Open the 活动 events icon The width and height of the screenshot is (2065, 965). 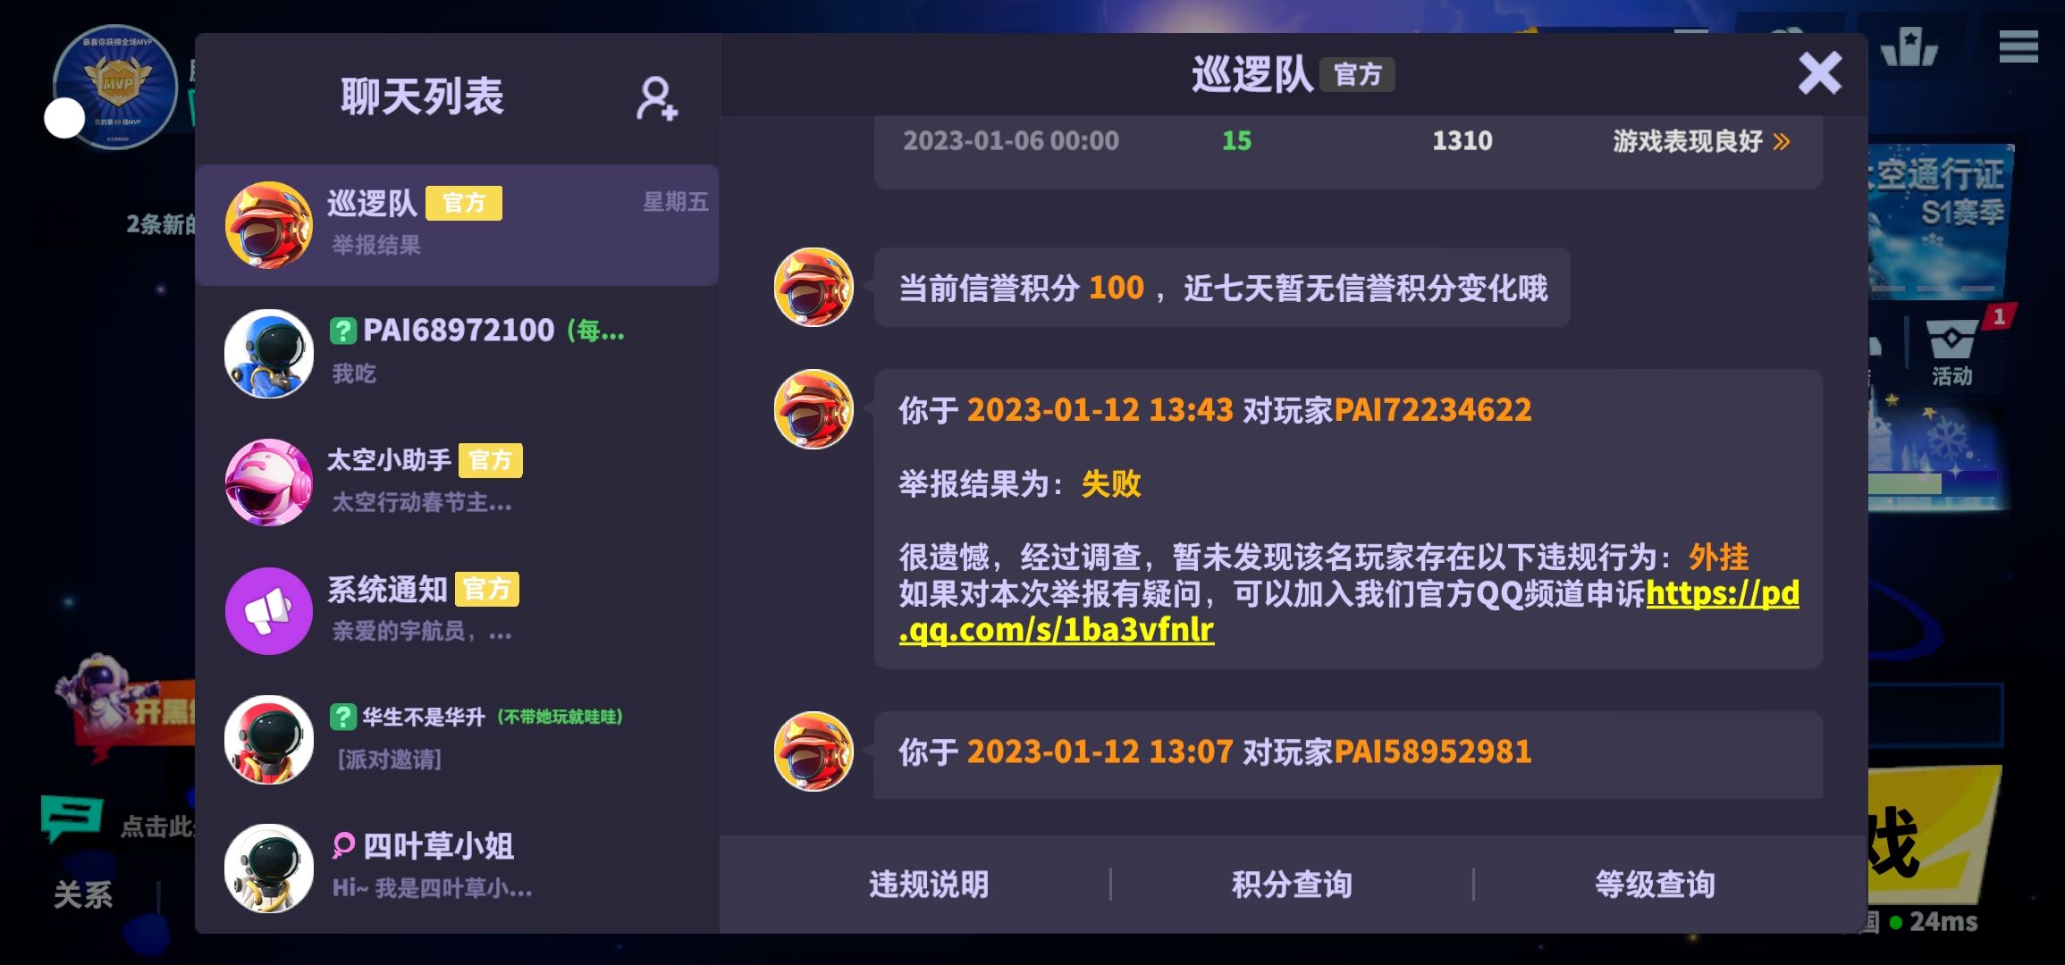tap(1951, 353)
